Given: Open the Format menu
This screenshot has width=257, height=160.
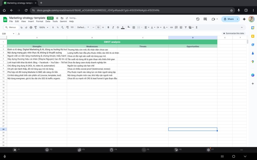Looking at the screenshot, I should [40, 21].
